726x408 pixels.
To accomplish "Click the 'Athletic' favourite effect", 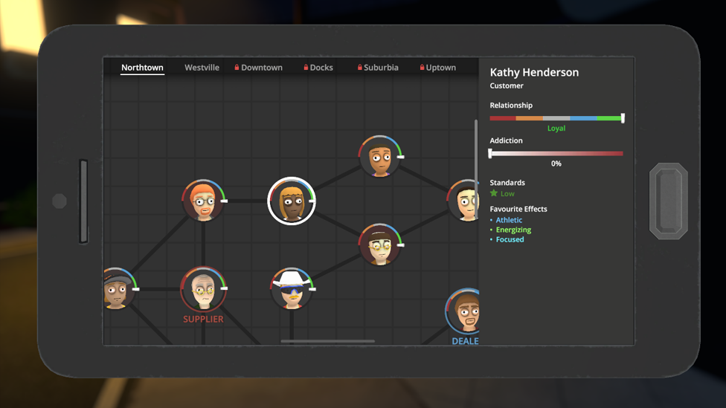I will click(x=509, y=220).
